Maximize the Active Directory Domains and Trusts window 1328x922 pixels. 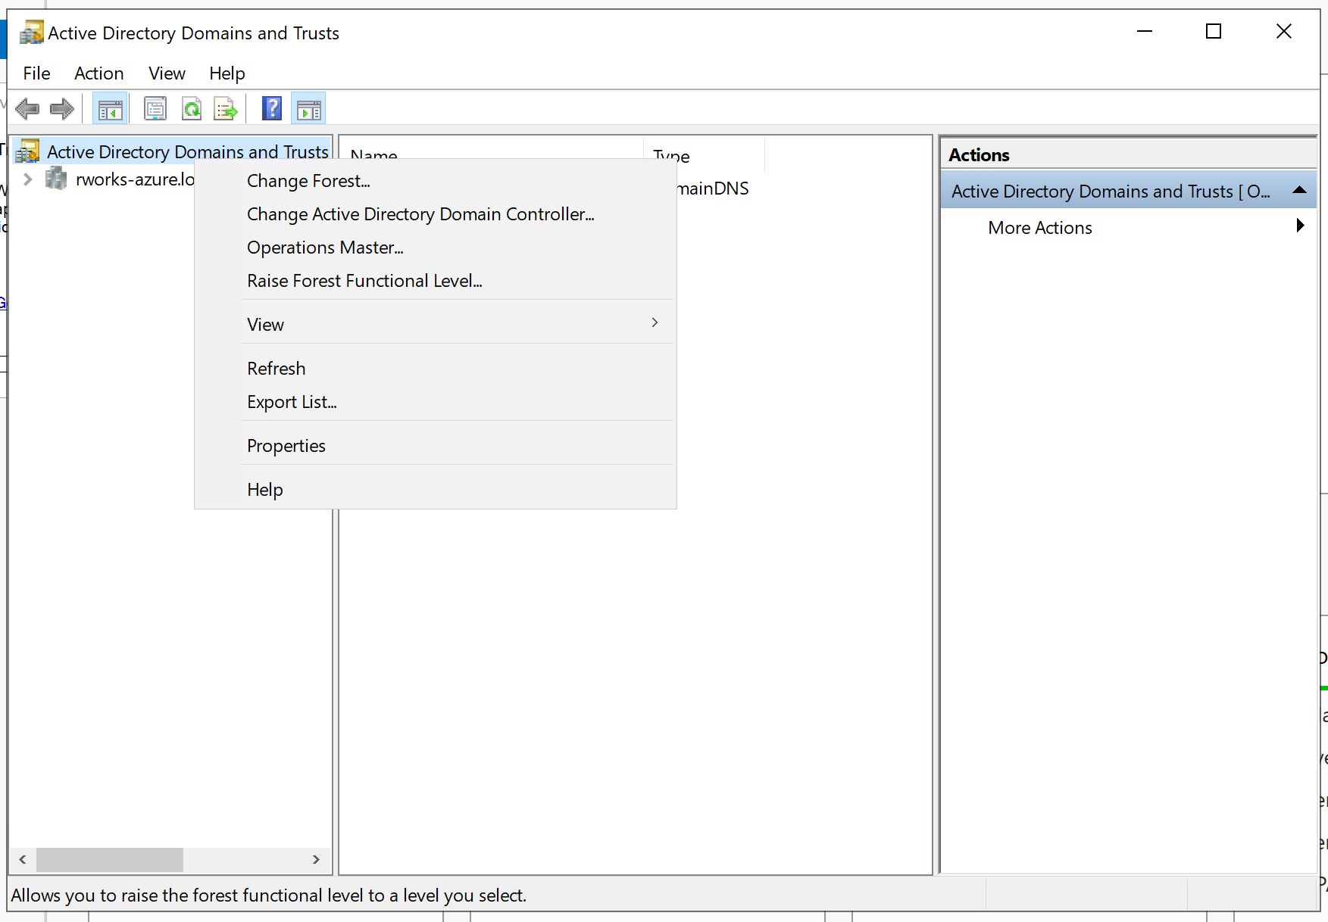(1214, 31)
